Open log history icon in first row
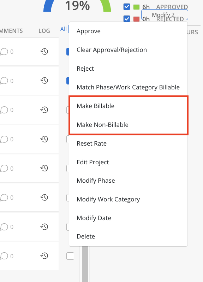The width and height of the screenshot is (203, 282). coord(44,52)
